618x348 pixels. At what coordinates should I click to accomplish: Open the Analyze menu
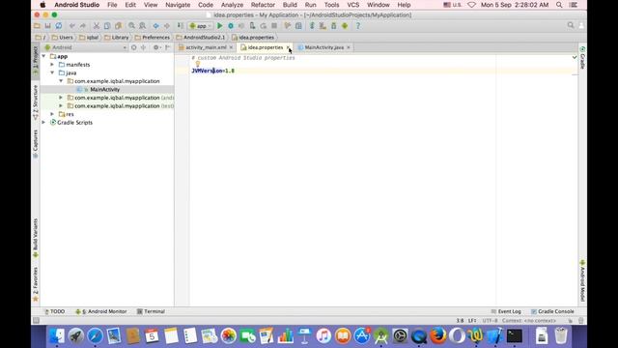pos(232,5)
